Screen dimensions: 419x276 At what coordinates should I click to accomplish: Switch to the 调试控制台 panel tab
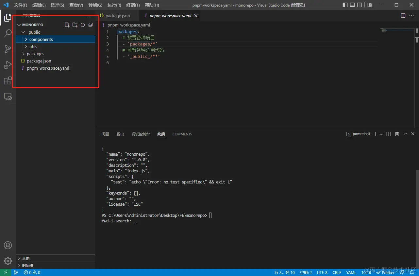(x=141, y=134)
